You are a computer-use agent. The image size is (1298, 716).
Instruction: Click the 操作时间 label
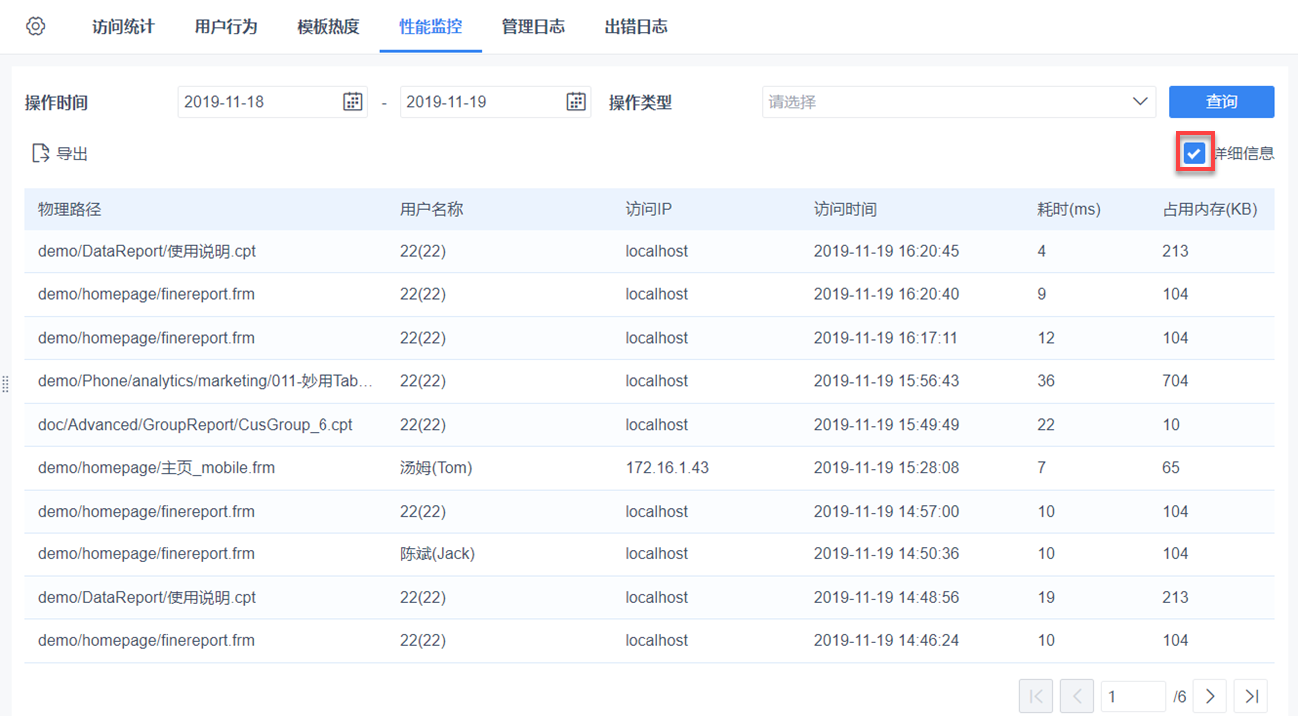[x=56, y=102]
